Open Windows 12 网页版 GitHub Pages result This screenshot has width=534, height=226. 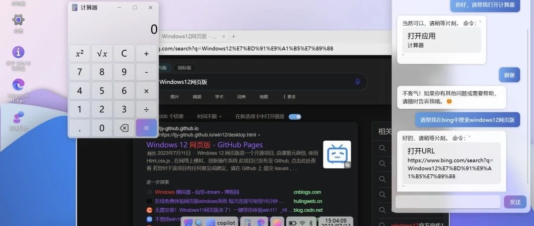pos(205,145)
